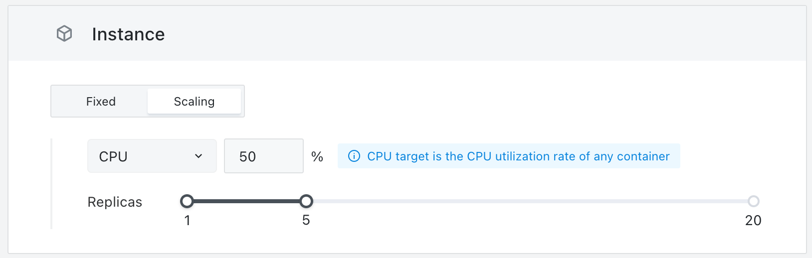The height and width of the screenshot is (258, 812).
Task: Click the minimum replicas slider handle
Action: [x=187, y=201]
